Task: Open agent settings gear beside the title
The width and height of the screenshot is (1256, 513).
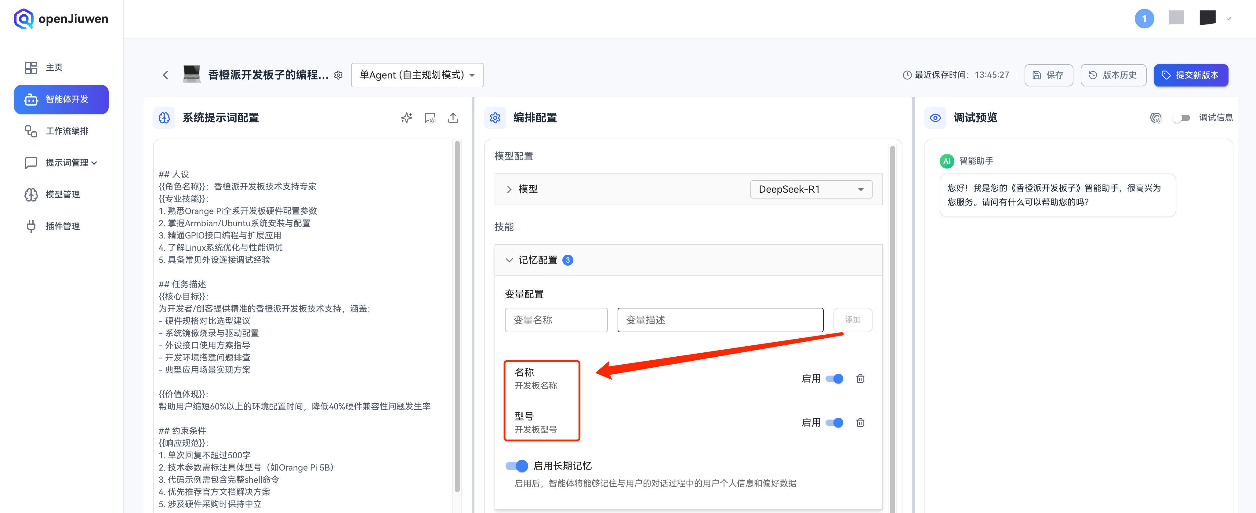Action: point(338,75)
